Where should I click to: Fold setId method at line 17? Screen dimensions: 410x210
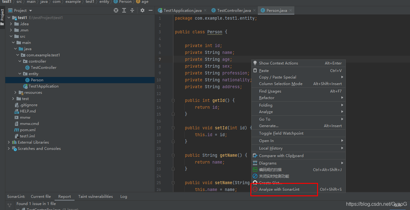173,128
